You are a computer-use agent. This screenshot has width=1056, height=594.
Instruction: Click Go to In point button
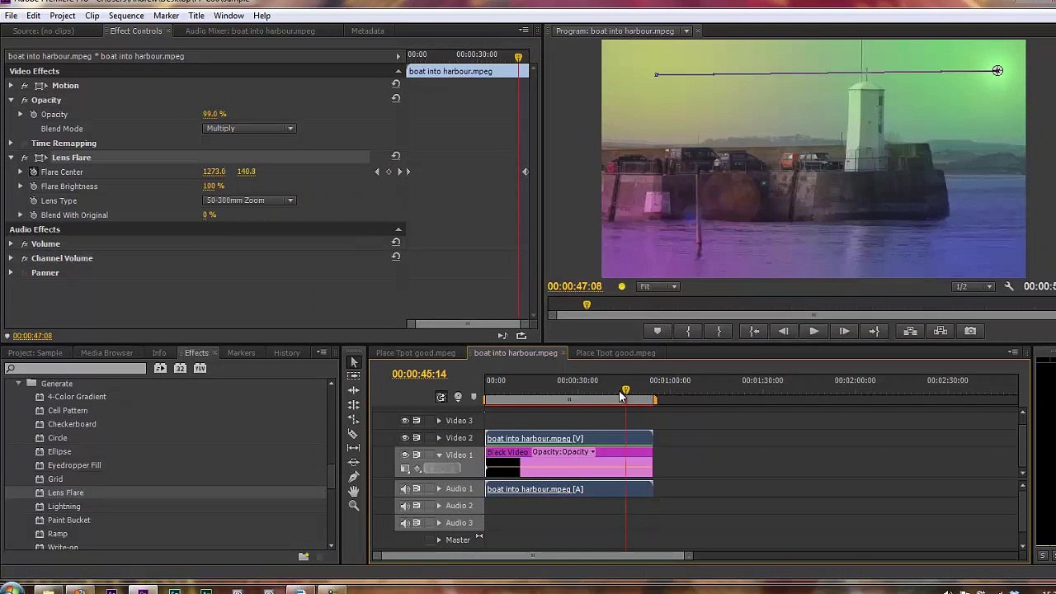pyautogui.click(x=754, y=331)
